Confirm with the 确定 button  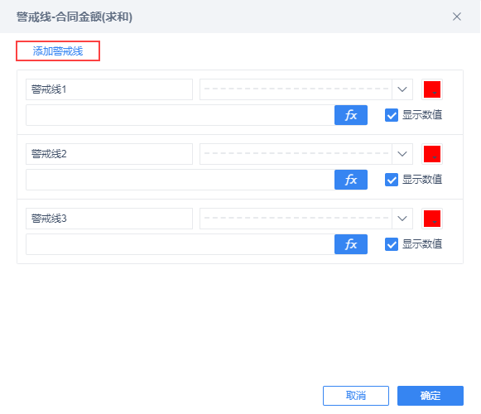click(430, 396)
